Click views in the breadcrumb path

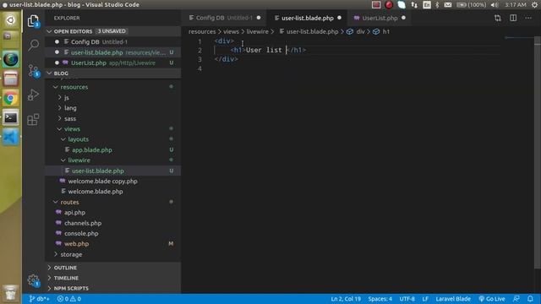coord(231,31)
